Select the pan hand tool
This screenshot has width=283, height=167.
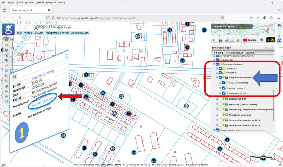[x=6, y=45]
